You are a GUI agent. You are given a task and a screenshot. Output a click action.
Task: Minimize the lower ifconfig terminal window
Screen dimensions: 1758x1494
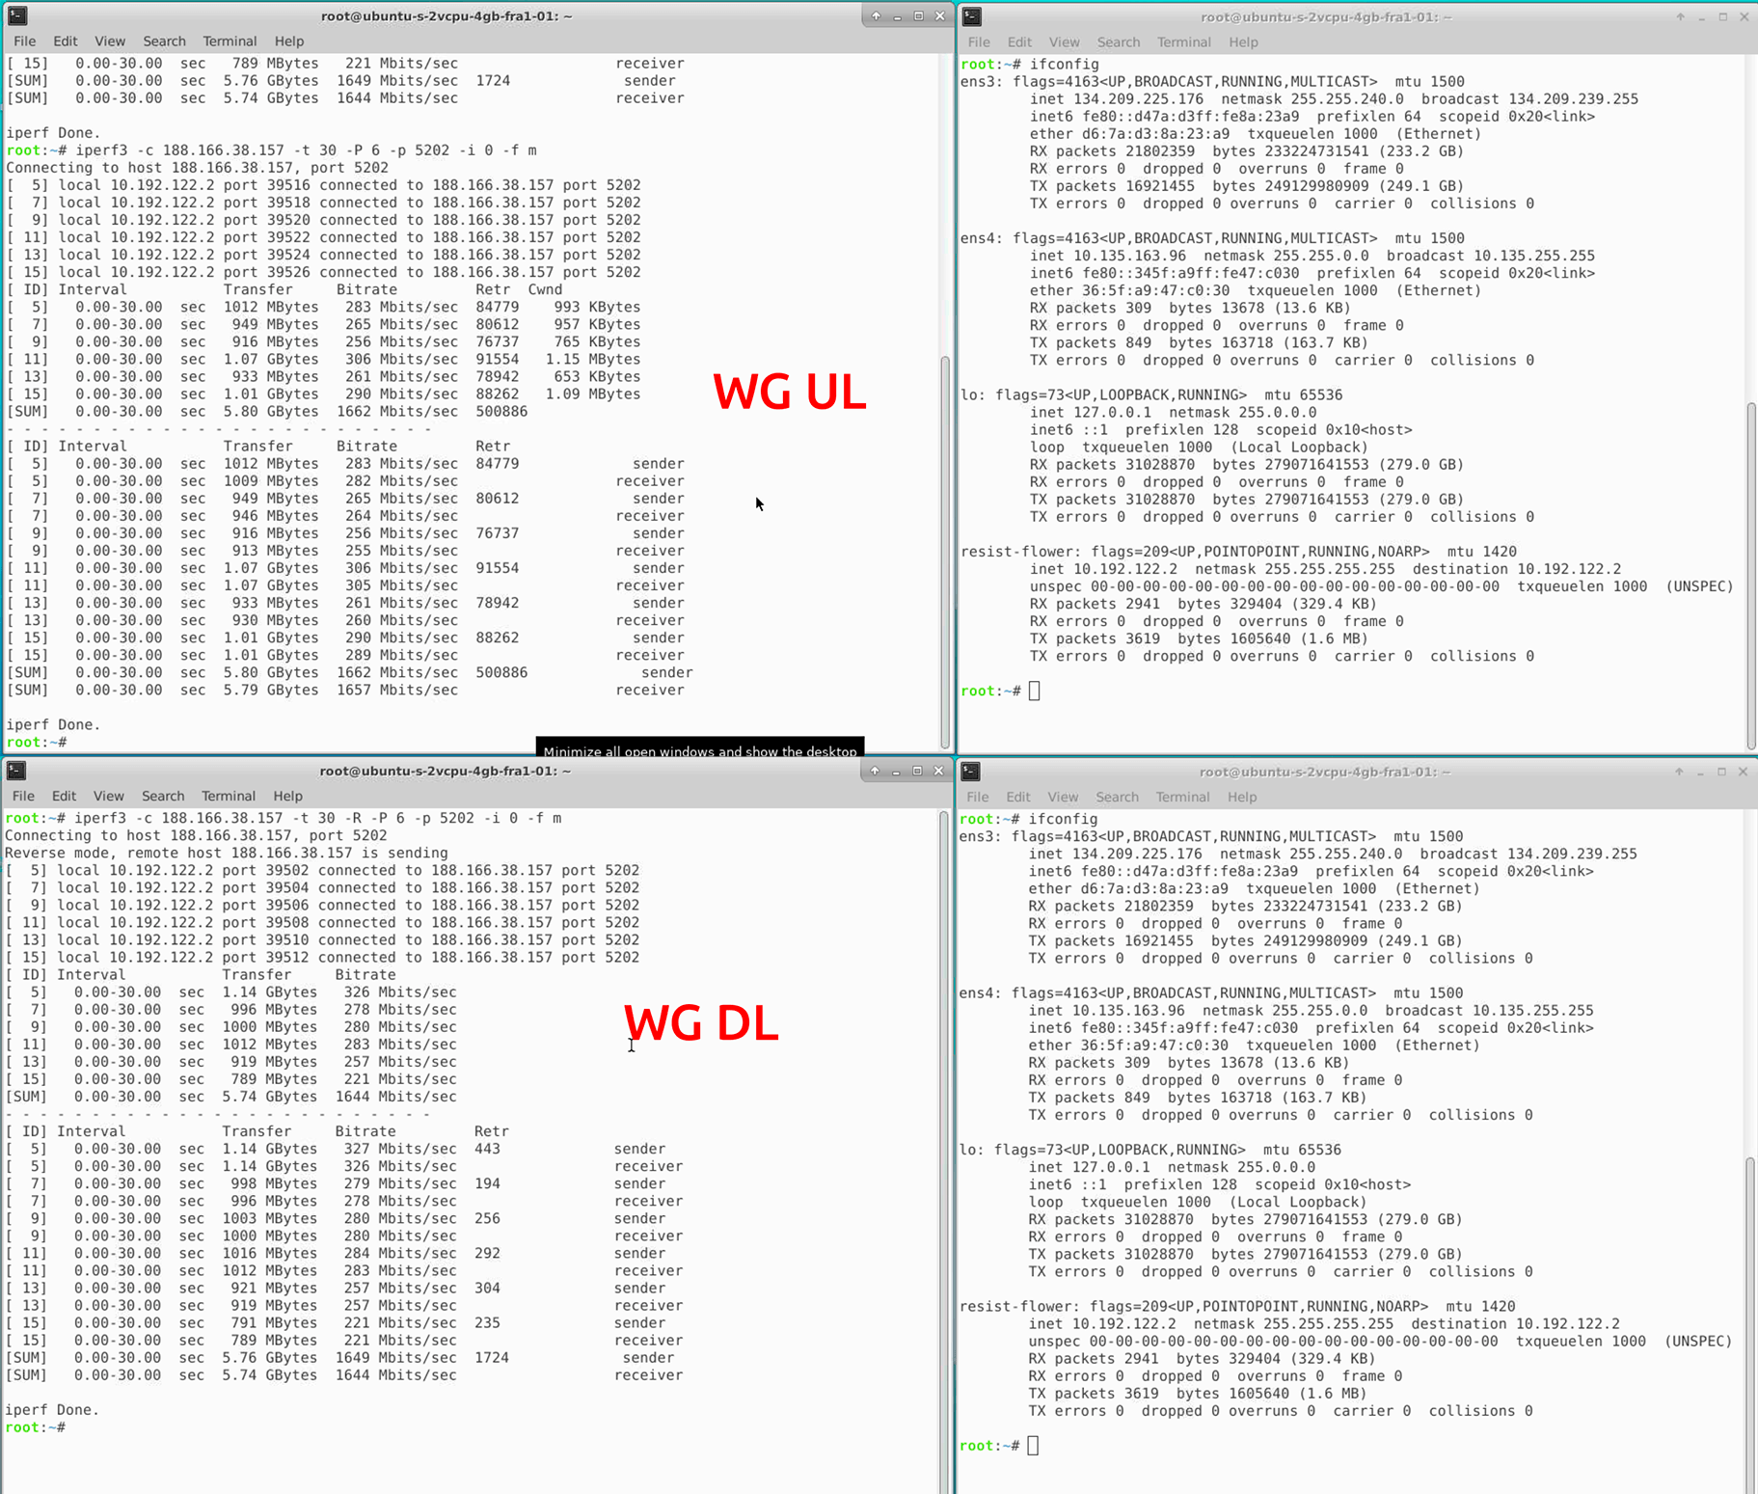[1700, 772]
